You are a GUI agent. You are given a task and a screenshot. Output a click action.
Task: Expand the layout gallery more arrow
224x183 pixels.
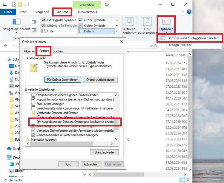tap(117, 31)
